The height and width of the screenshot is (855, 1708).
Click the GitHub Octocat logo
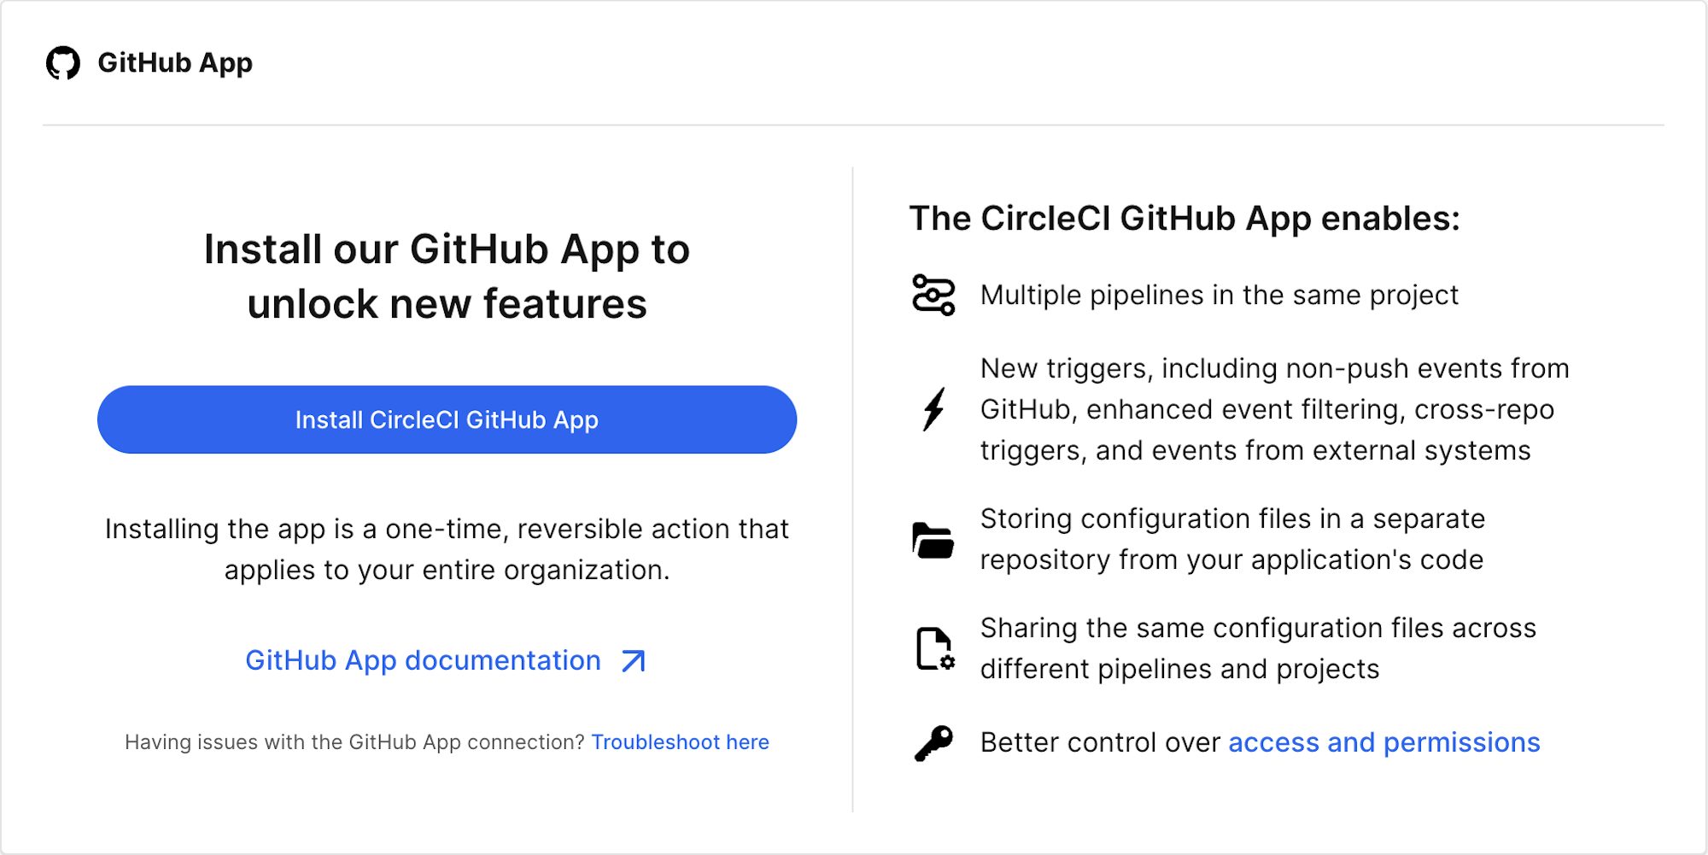63,63
